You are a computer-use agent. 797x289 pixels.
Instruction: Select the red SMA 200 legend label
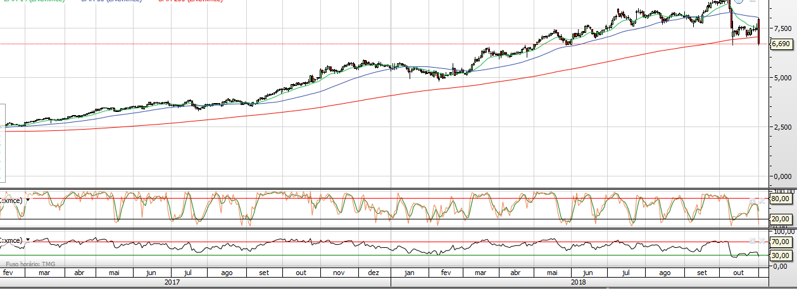(190, 1)
